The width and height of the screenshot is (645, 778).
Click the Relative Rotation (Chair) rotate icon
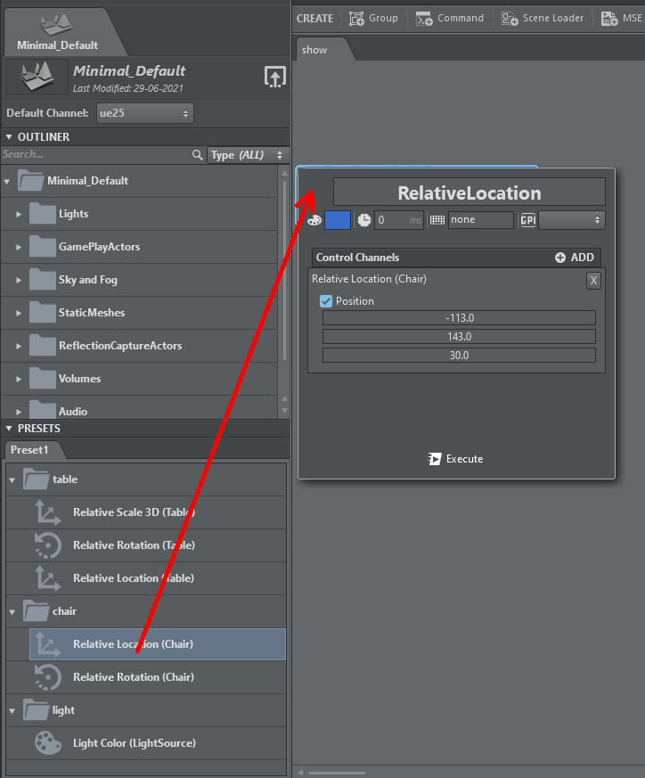47,677
